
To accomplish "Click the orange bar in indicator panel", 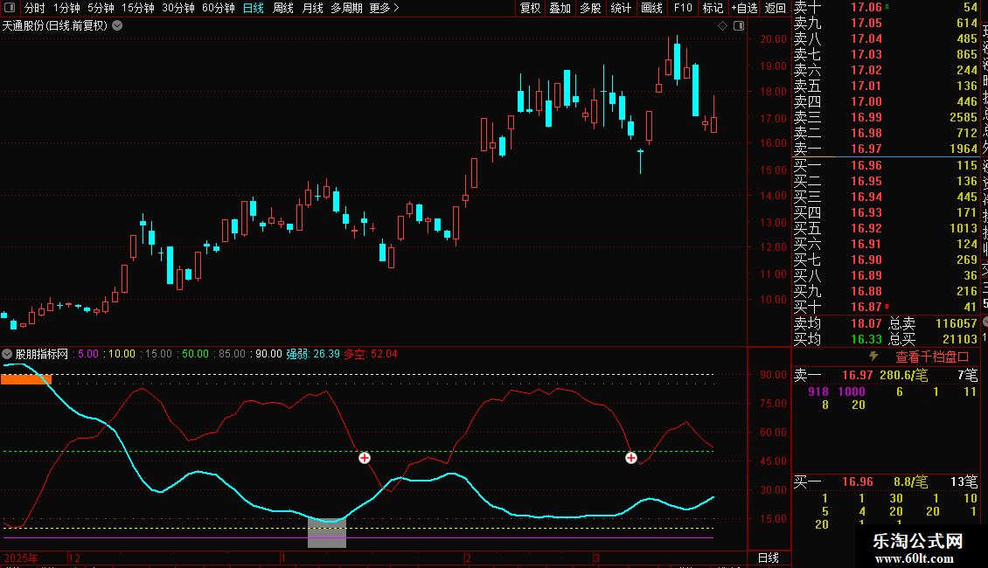I will click(x=26, y=379).
